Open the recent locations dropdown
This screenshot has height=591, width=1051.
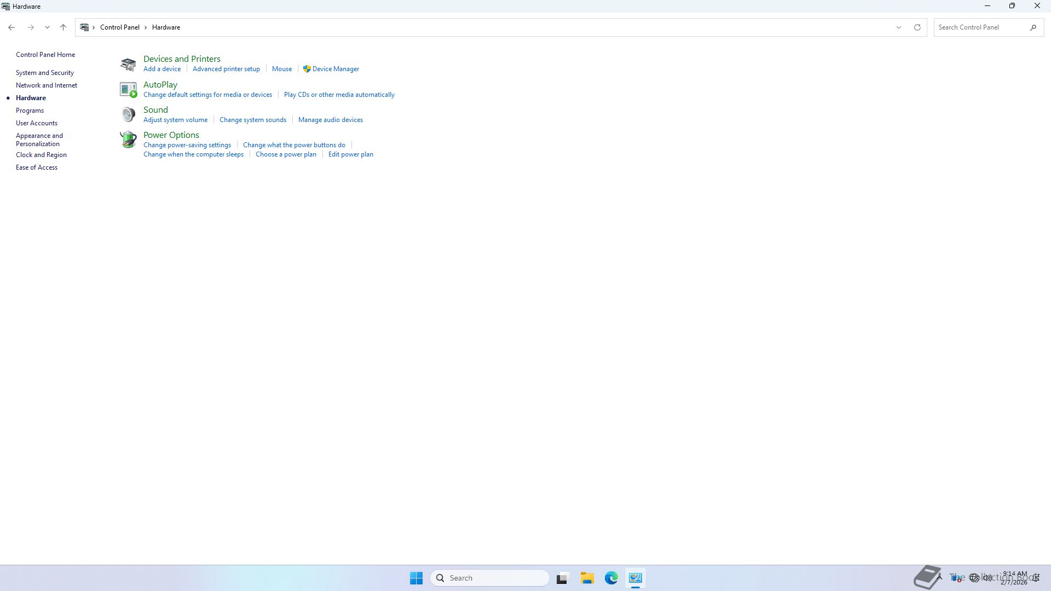[47, 27]
